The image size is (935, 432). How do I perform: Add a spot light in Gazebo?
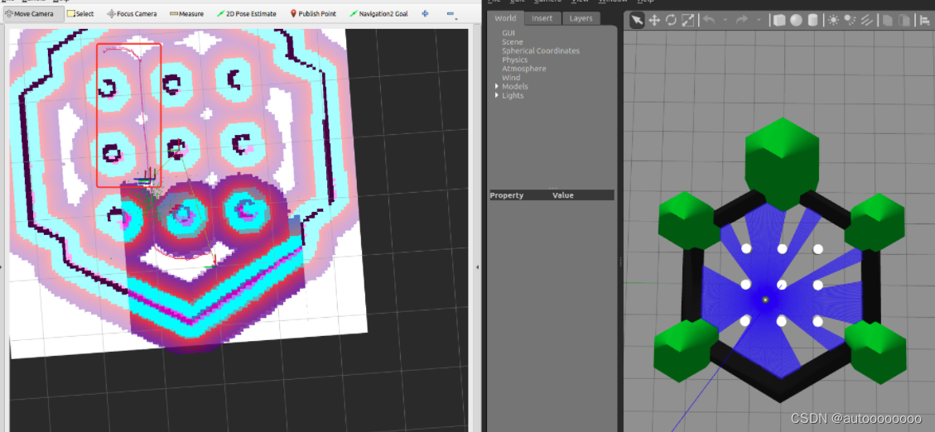pyautogui.click(x=850, y=21)
